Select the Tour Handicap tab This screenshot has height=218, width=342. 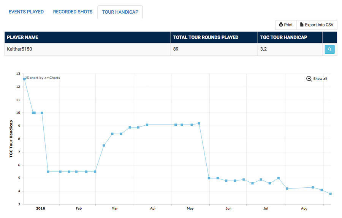[x=120, y=12]
